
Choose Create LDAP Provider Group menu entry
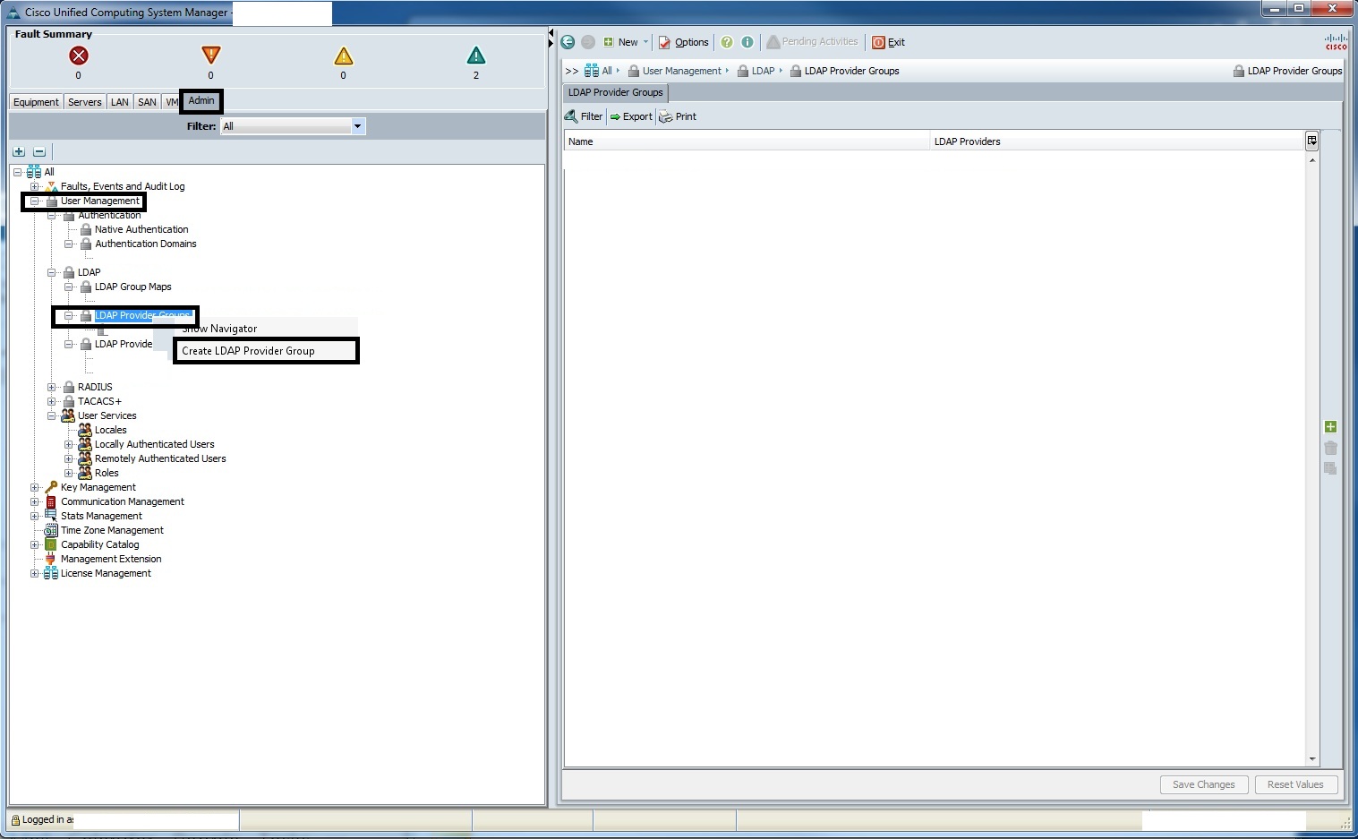(x=248, y=351)
